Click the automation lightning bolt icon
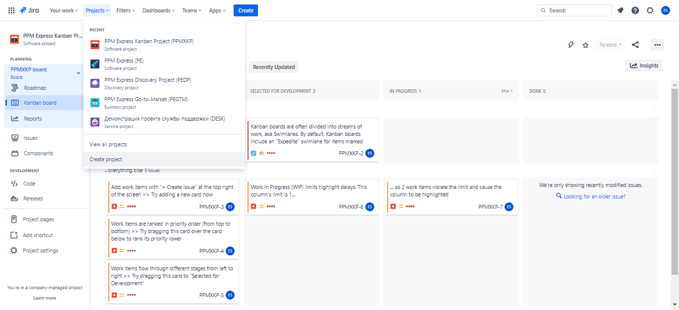This screenshot has width=679, height=310. [x=571, y=45]
